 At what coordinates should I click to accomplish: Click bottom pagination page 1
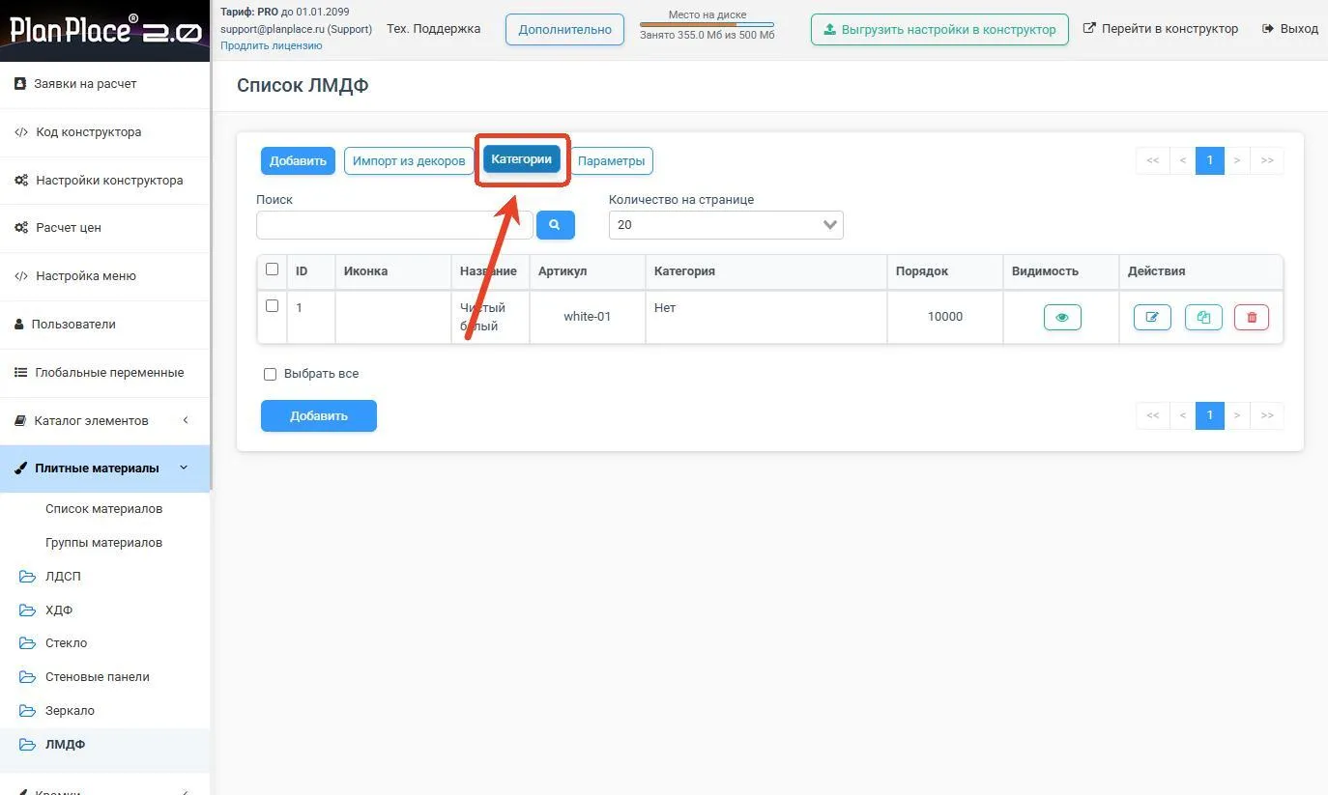click(1210, 415)
